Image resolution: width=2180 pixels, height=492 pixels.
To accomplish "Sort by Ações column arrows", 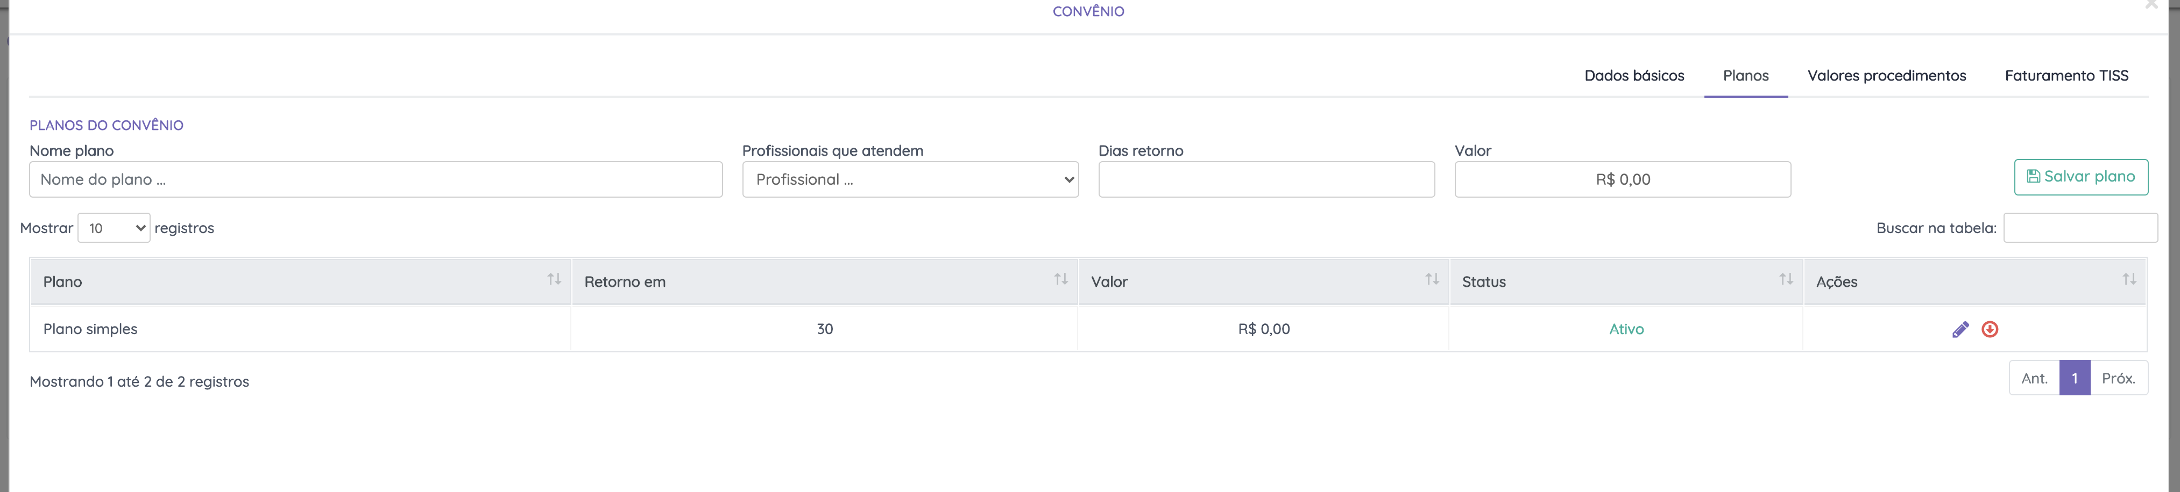I will pos(2129,280).
